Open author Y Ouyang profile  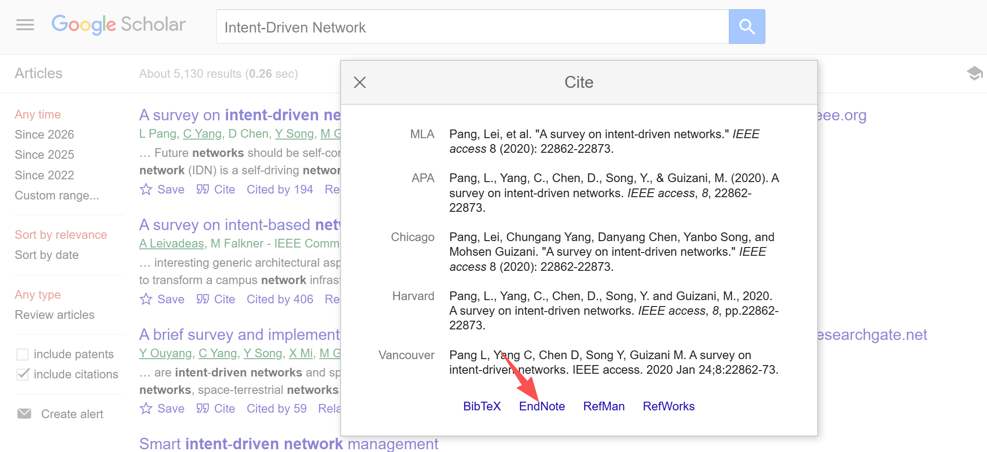click(x=166, y=353)
